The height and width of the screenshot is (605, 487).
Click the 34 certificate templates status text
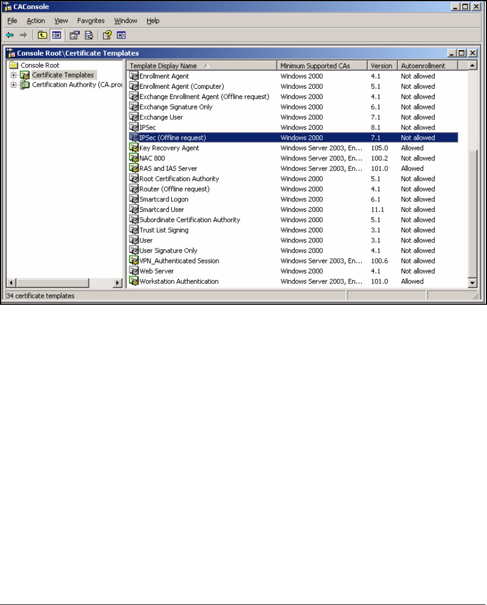pyautogui.click(x=40, y=296)
